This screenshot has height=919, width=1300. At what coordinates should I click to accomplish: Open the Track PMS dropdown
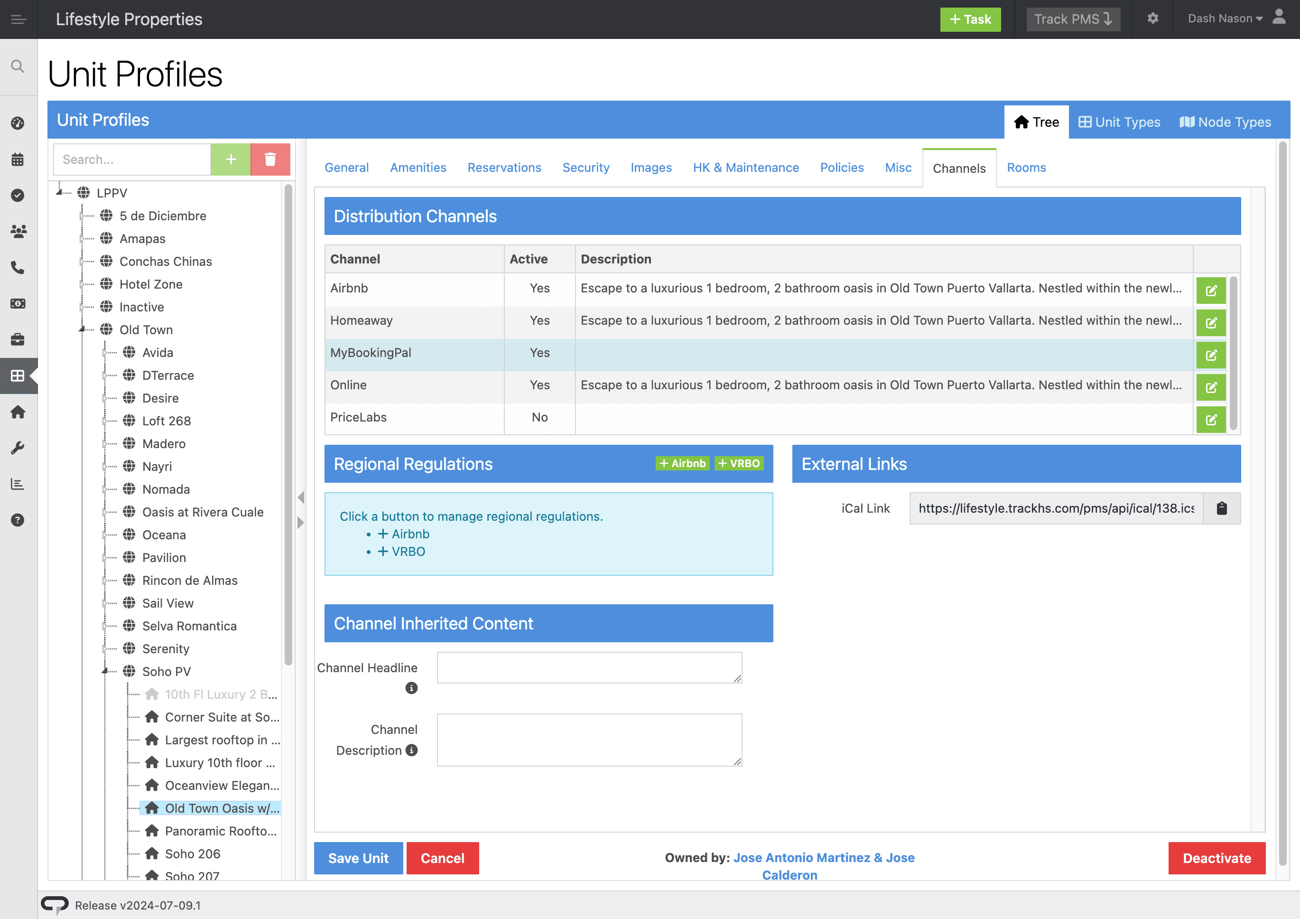[x=1074, y=19]
